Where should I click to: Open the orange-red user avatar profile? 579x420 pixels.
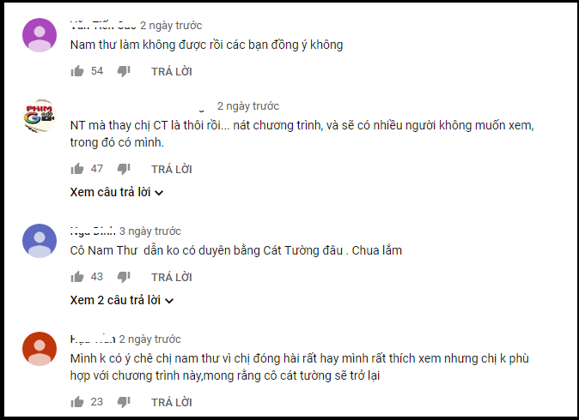tap(40, 349)
